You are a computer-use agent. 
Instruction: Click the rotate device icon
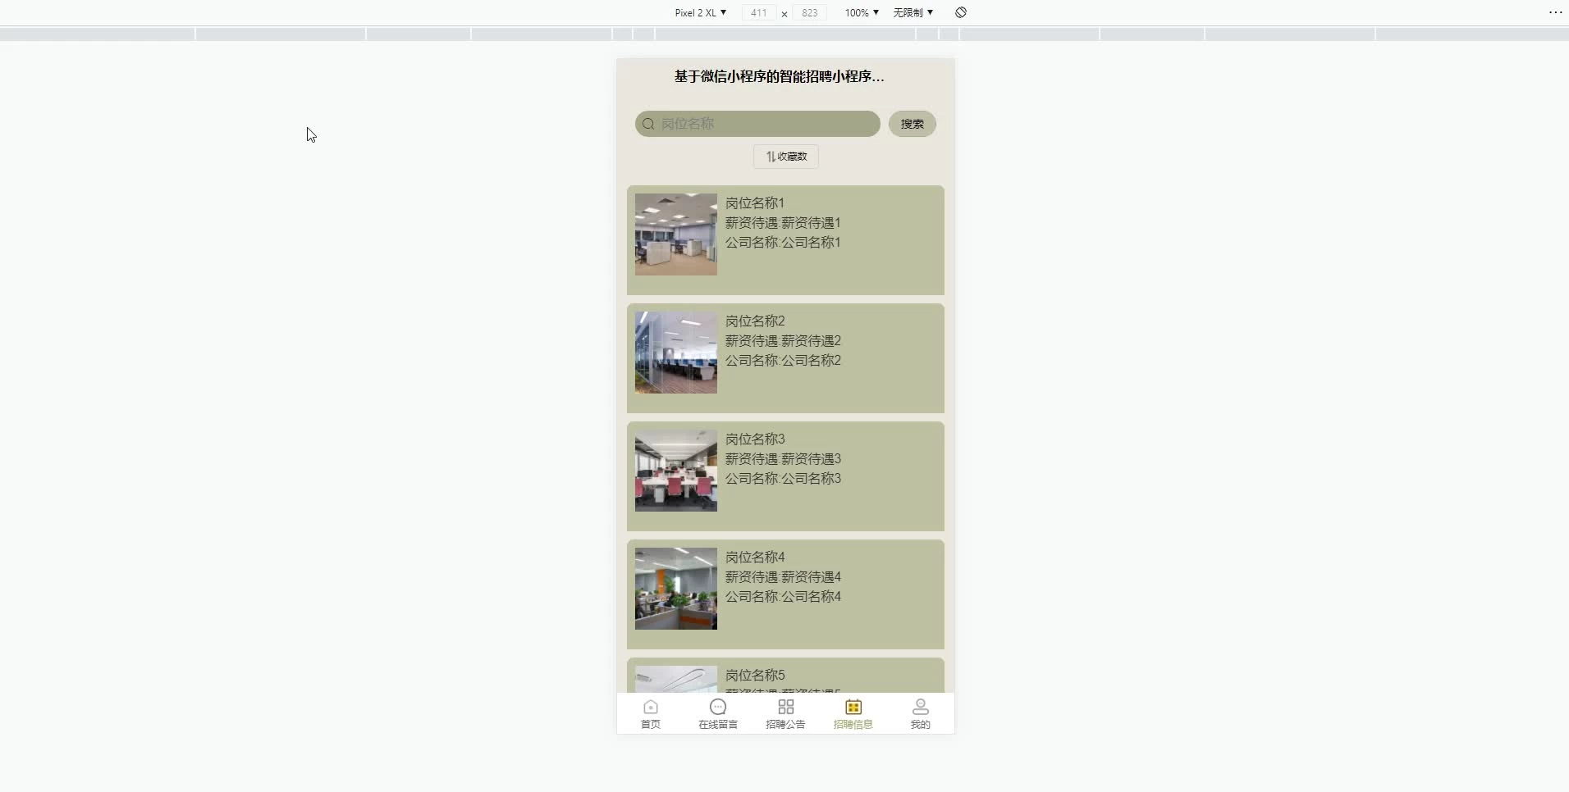961,12
